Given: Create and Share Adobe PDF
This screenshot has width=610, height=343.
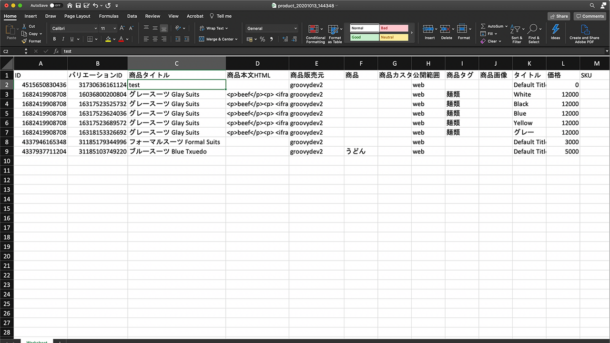Looking at the screenshot, I should click(584, 33).
